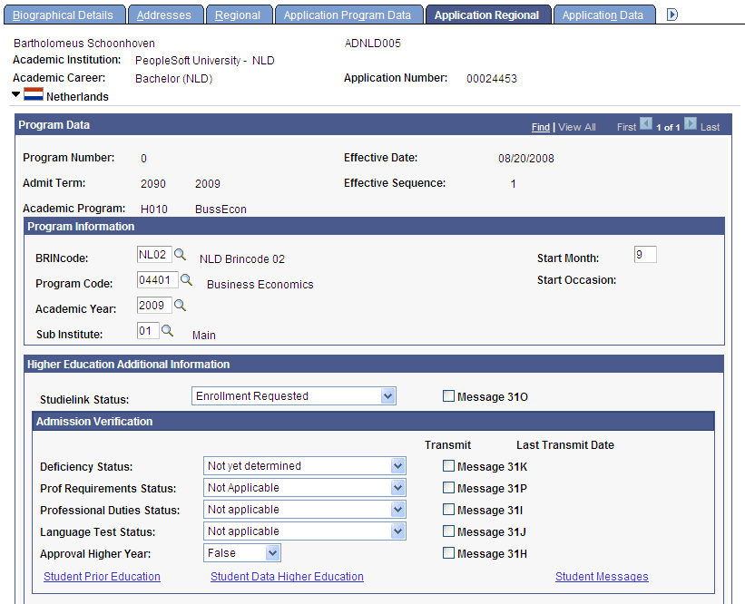The image size is (745, 604).
Task: Check the Message 31H transmit checkbox
Action: pos(448,554)
